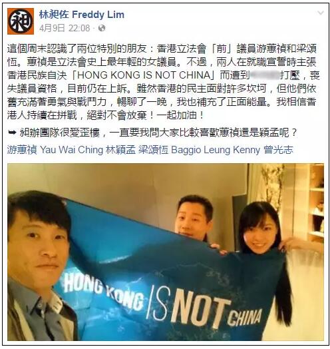Open the tagged 曾光志 link
Viewport: 330px width, 349px height.
coord(278,150)
